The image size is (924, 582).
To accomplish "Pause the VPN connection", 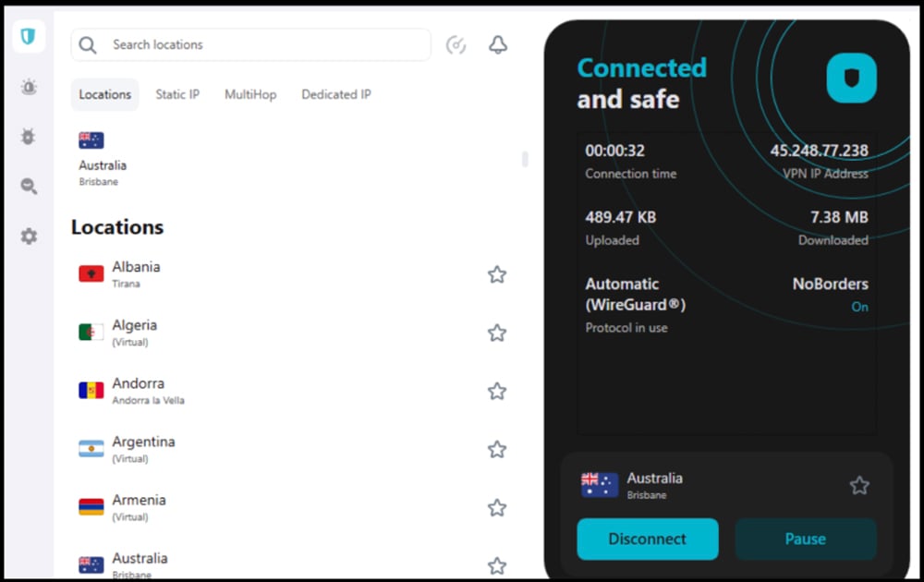I will pos(805,539).
